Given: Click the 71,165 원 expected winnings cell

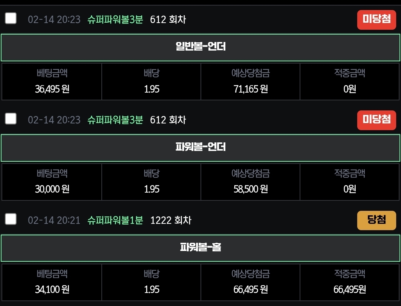Looking at the screenshot, I should pos(250,82).
